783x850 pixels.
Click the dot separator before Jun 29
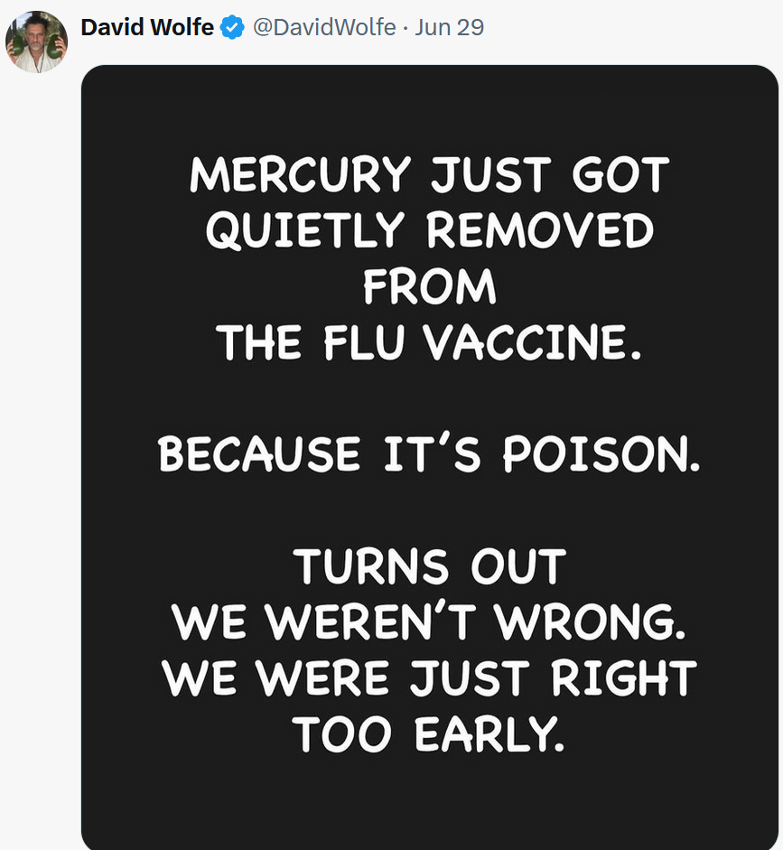405,28
